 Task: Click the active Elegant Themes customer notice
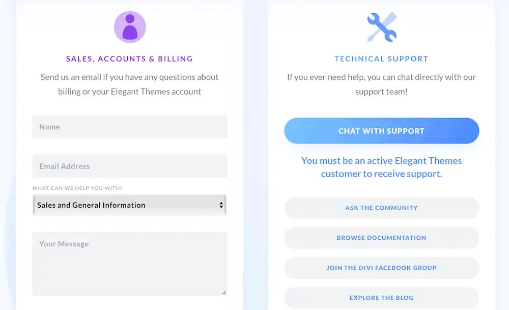point(382,167)
